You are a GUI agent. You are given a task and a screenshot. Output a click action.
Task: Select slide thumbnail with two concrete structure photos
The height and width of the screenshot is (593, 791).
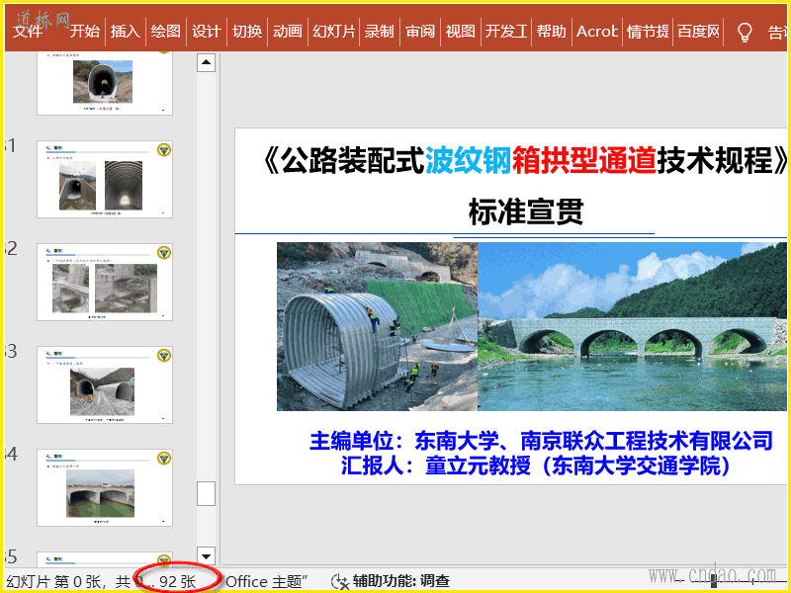click(x=105, y=283)
